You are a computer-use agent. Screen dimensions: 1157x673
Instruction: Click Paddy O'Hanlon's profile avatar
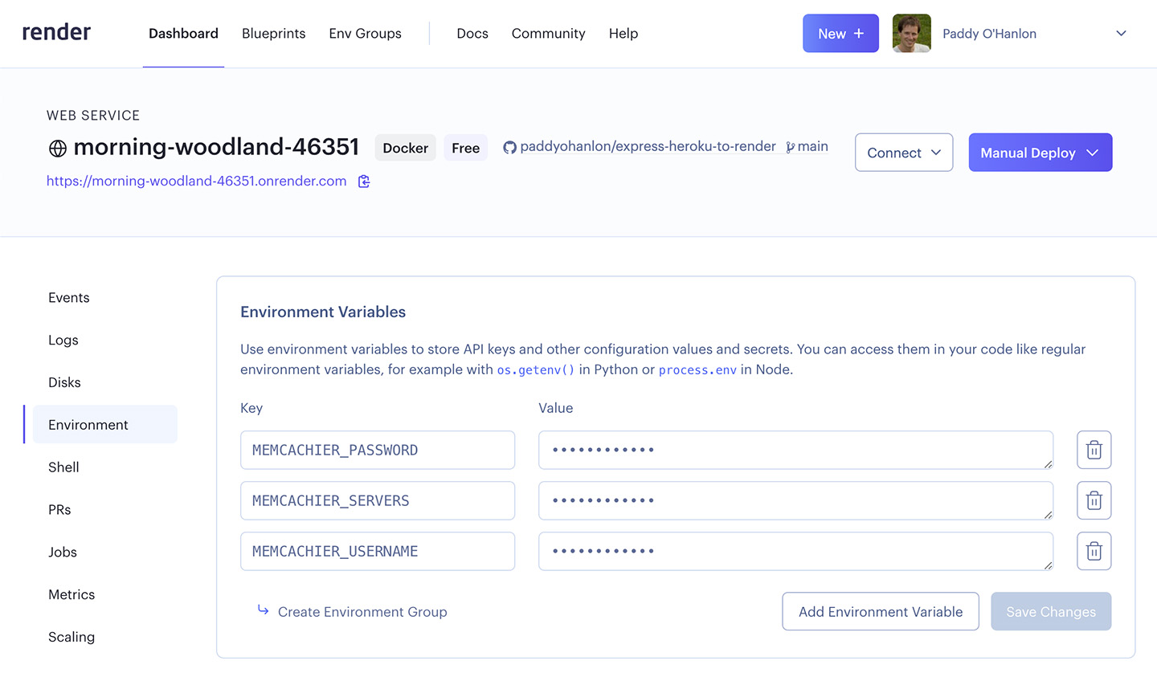[x=911, y=33]
